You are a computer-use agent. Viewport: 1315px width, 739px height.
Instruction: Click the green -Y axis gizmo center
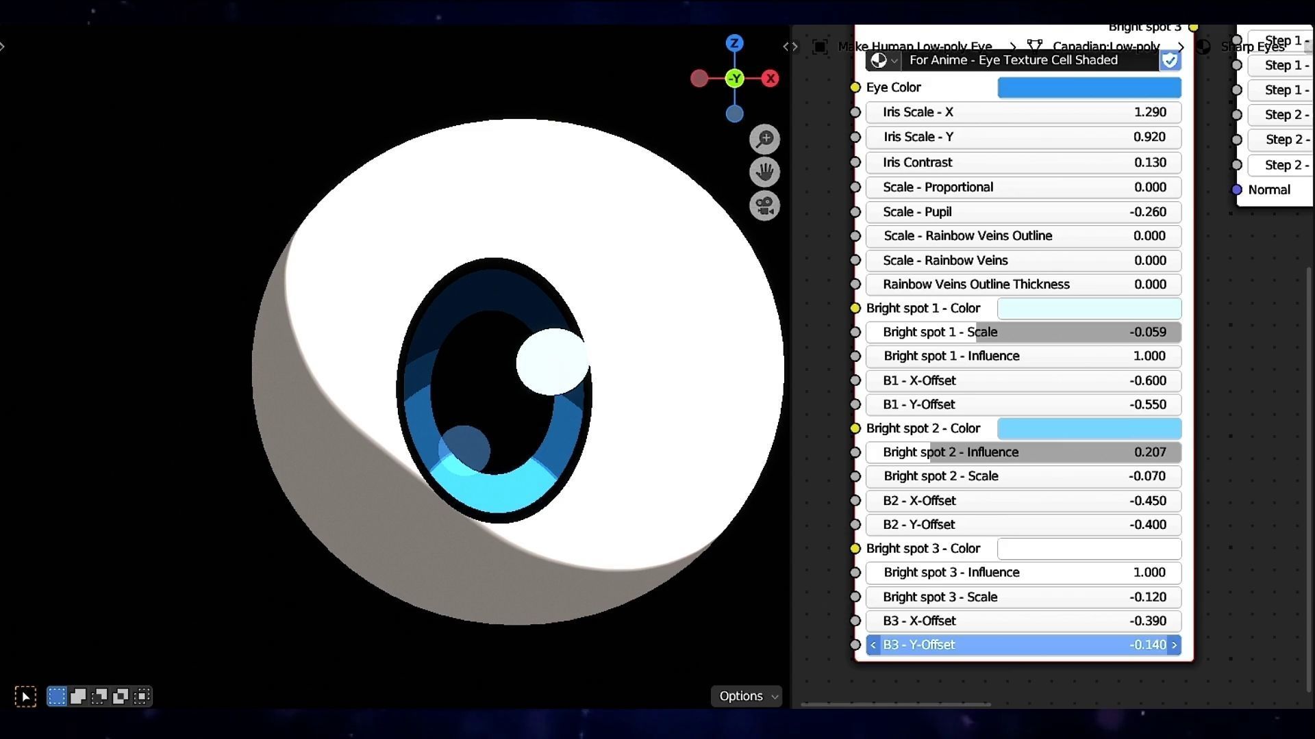(734, 79)
